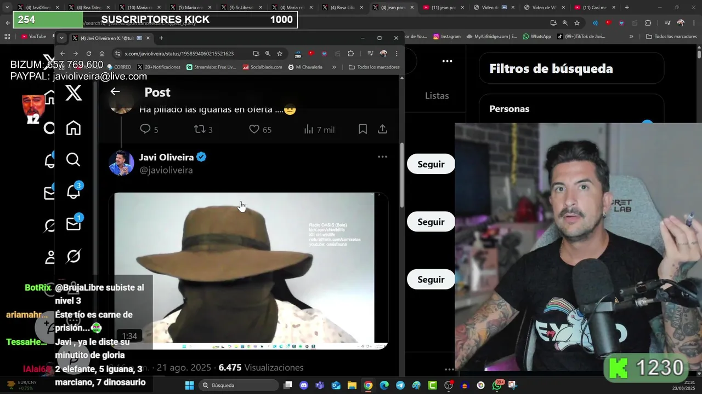702x394 pixels.
Task: View post analytics showing 7 mil
Action: tap(319, 129)
